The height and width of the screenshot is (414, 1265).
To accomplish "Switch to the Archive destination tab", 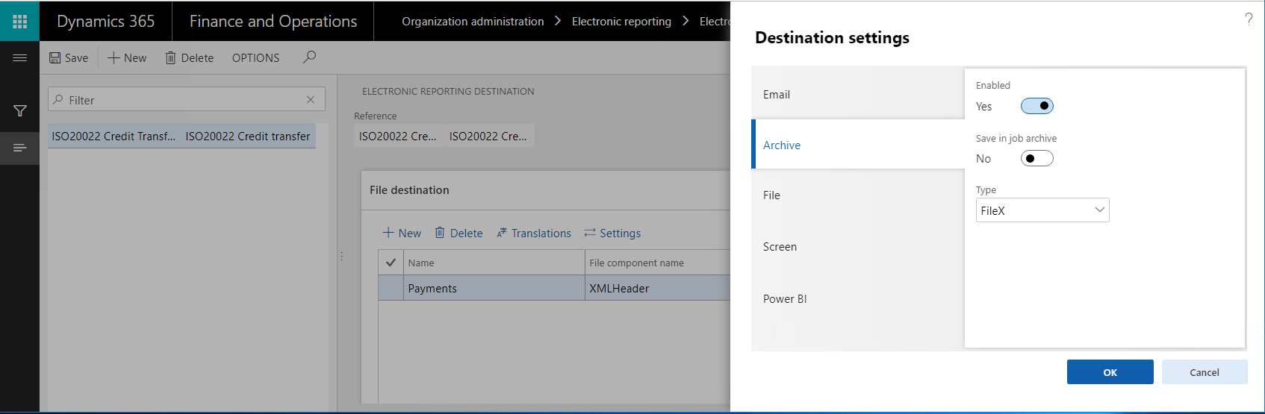I will (x=857, y=145).
